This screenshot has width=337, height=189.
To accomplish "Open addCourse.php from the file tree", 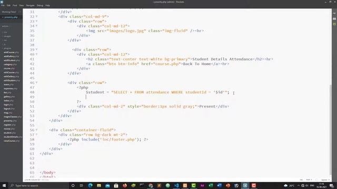I will click(11, 52).
